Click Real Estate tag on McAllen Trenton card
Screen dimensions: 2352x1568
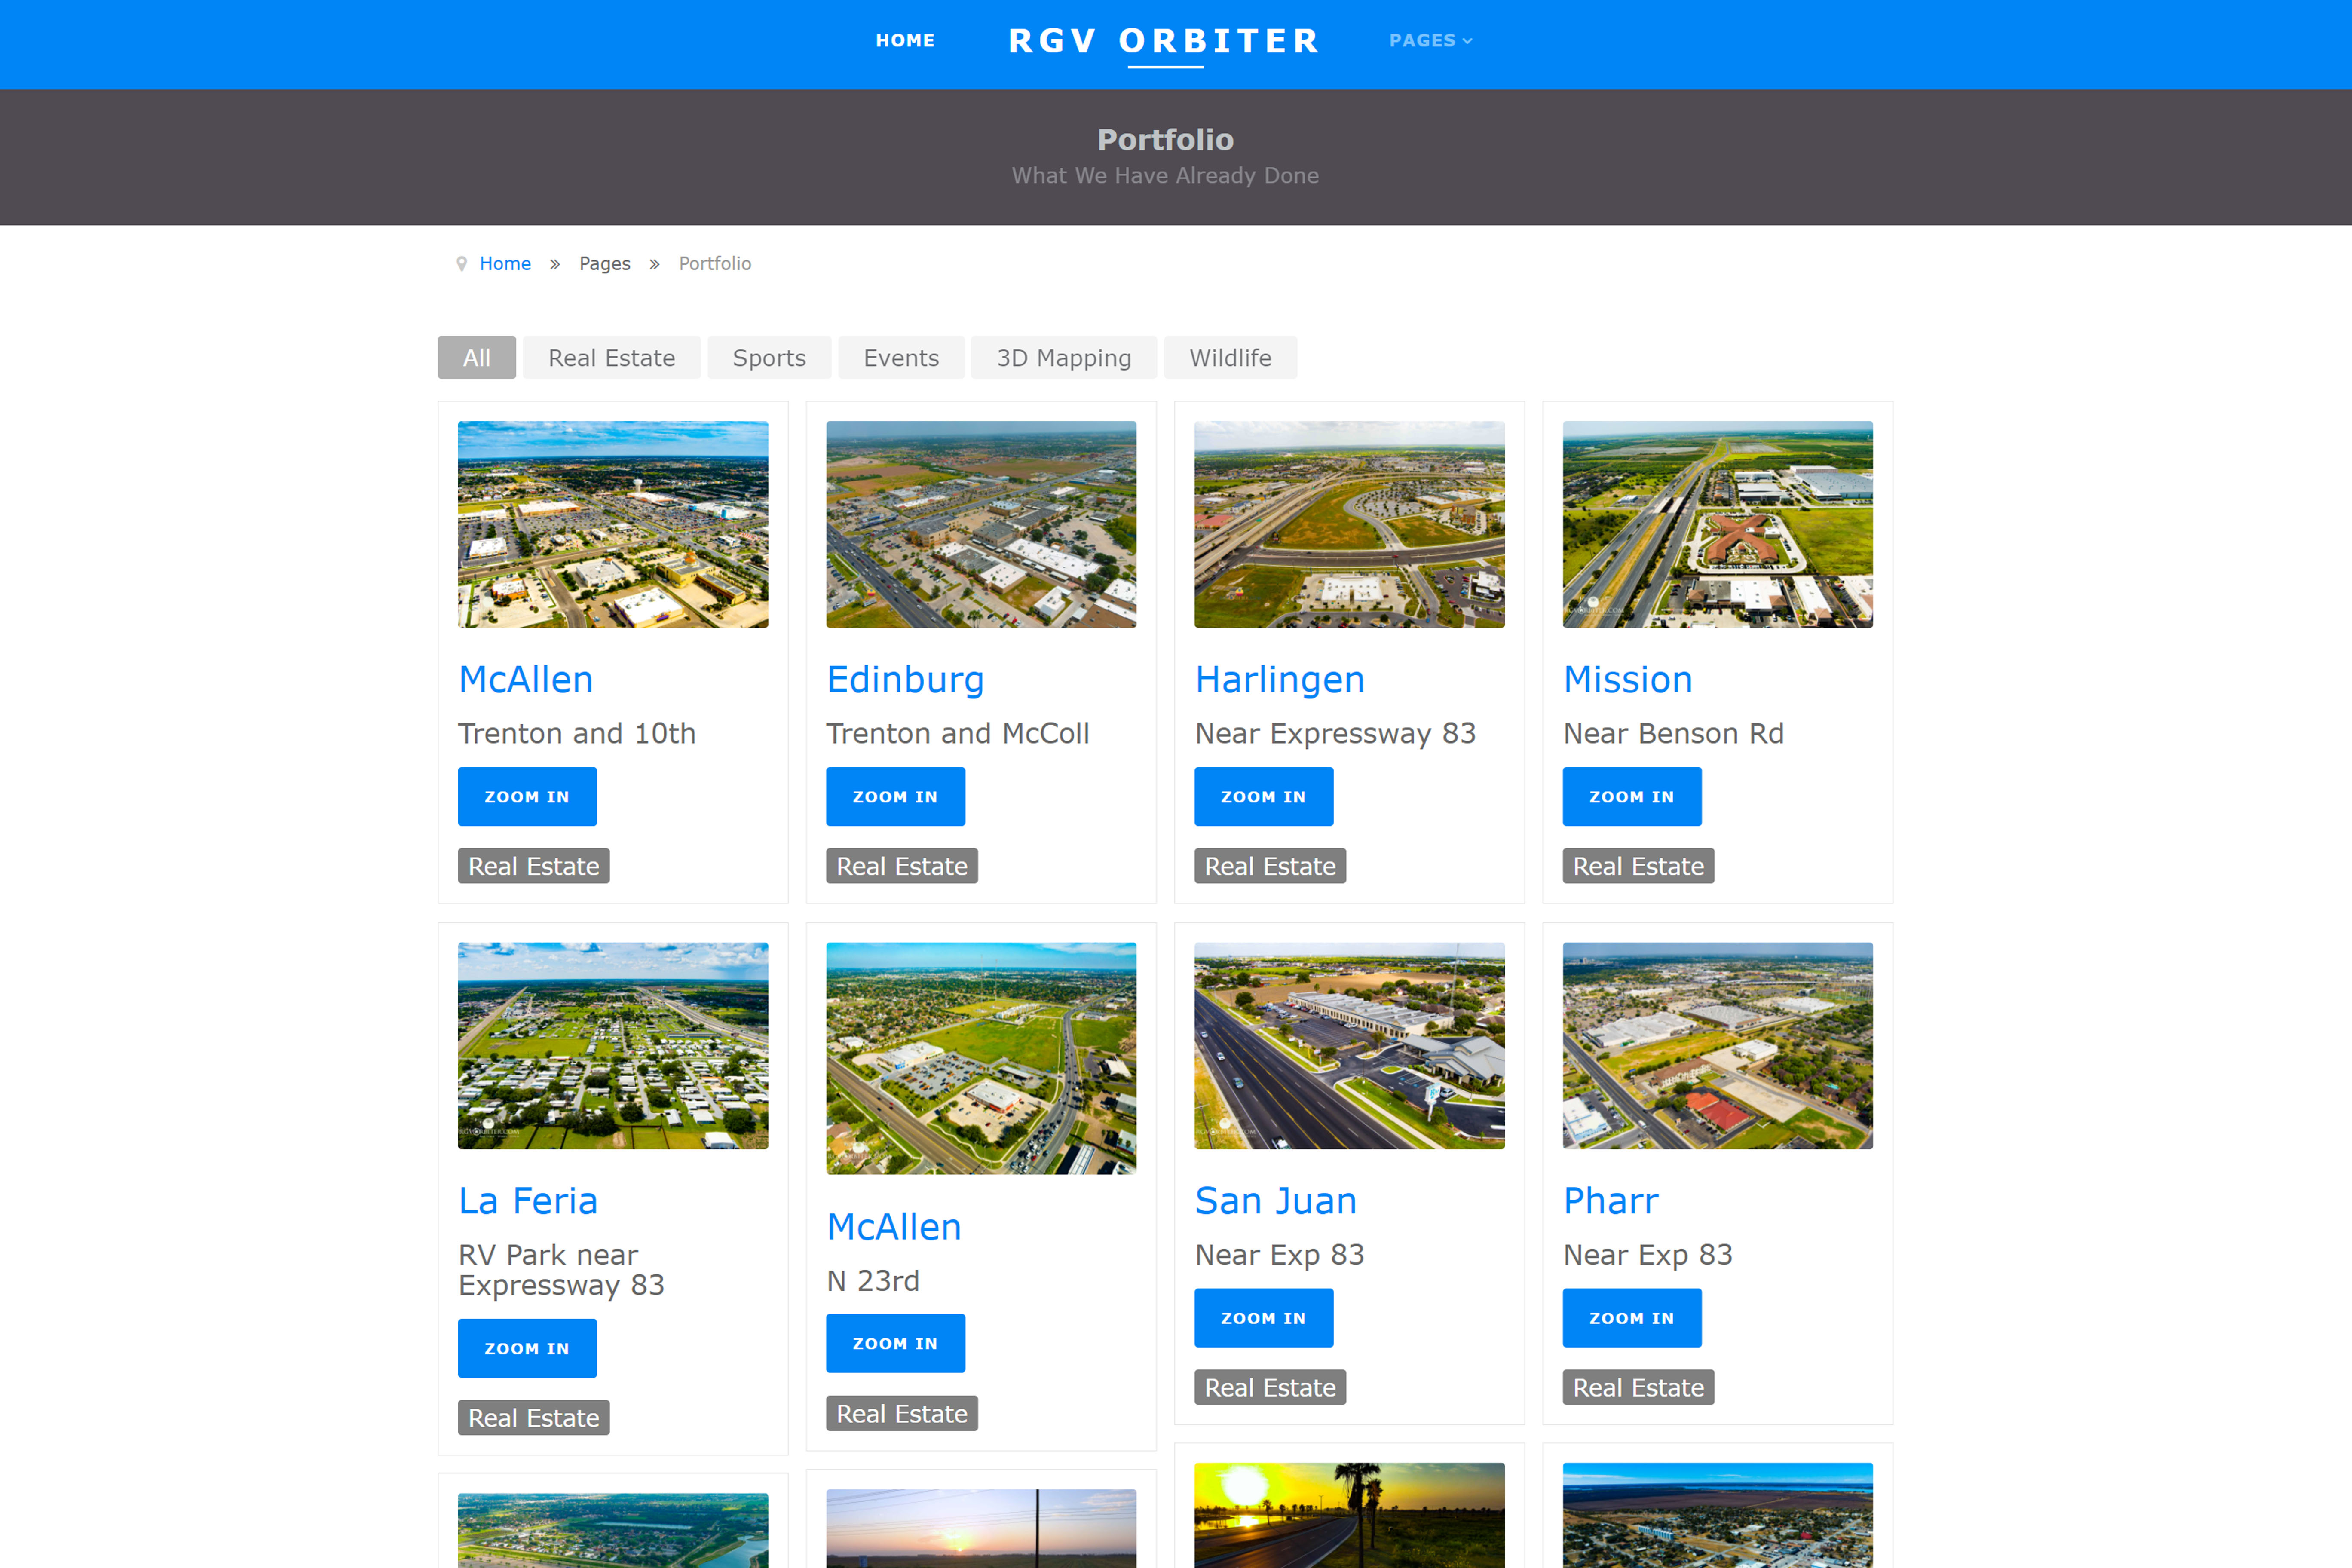click(534, 866)
